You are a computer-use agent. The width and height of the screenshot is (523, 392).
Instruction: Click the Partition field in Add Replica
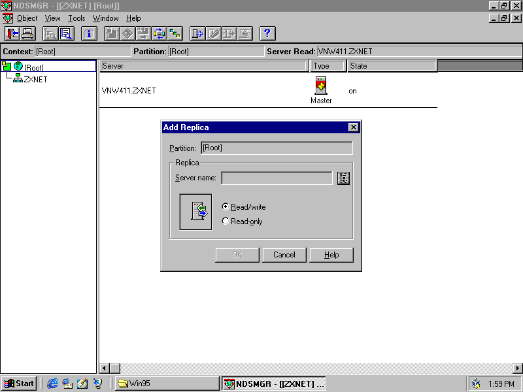pos(277,148)
